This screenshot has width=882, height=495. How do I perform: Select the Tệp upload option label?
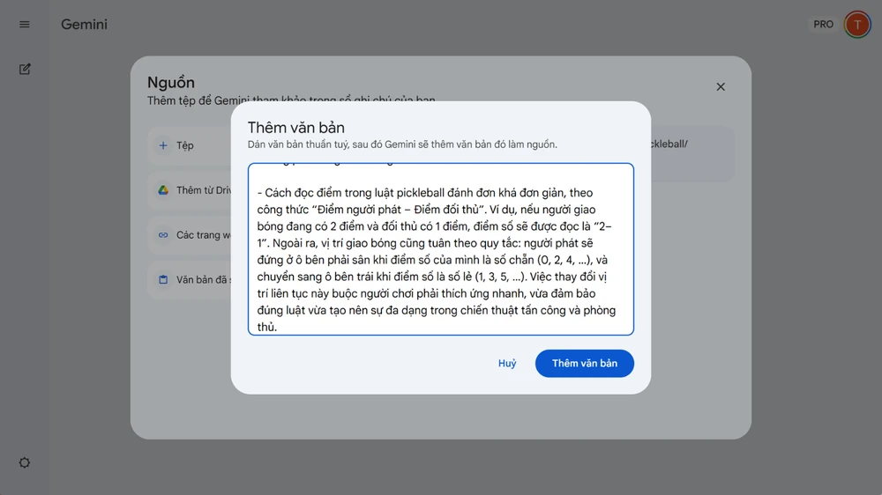(185, 145)
